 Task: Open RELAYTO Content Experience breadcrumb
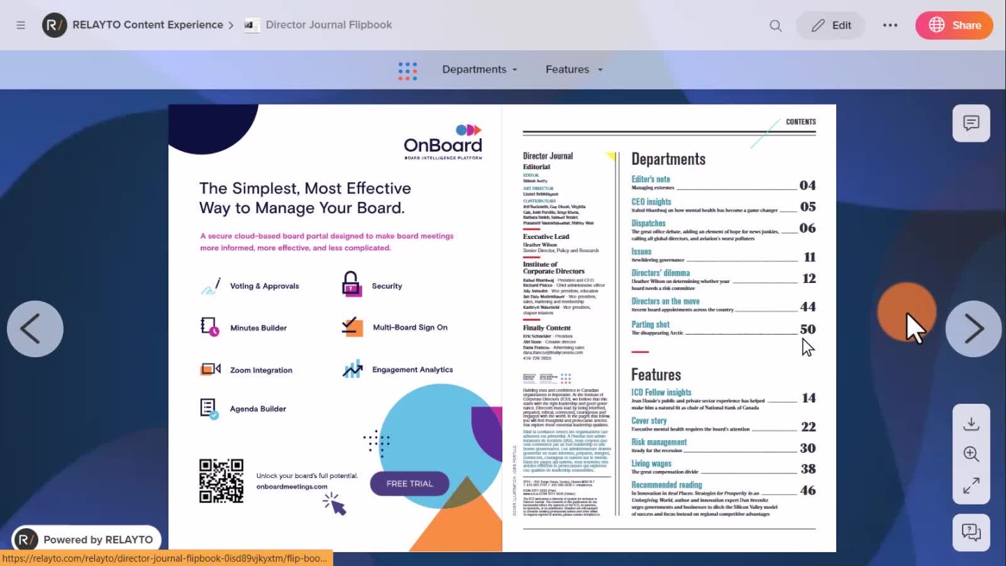click(x=147, y=25)
